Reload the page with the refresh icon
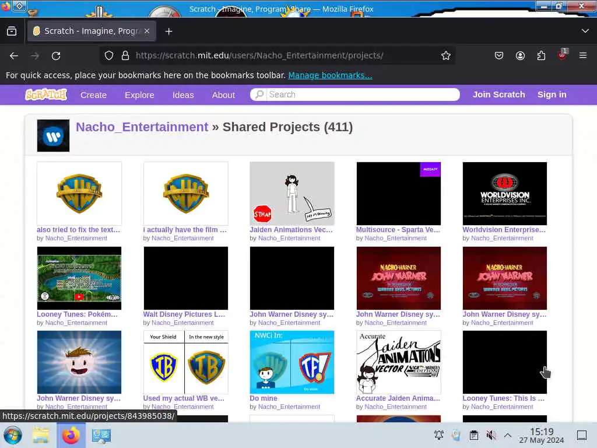Screen dimensions: 597x448 pyautogui.click(x=56, y=55)
